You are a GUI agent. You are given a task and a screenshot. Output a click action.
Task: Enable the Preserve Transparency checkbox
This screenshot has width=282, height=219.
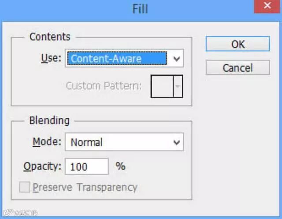coord(26,187)
